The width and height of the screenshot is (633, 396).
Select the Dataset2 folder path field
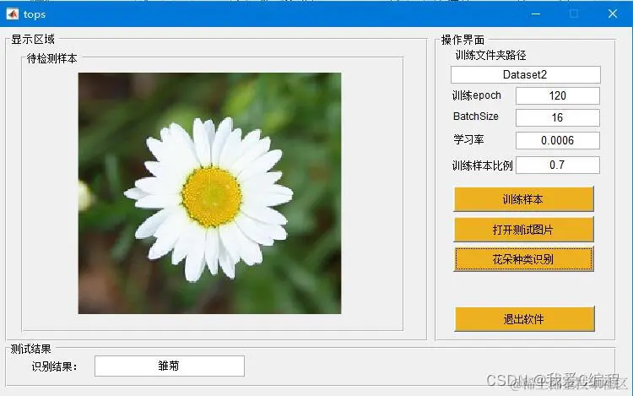point(525,74)
